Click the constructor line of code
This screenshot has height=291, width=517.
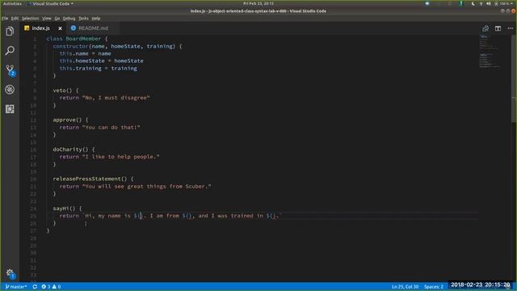117,46
